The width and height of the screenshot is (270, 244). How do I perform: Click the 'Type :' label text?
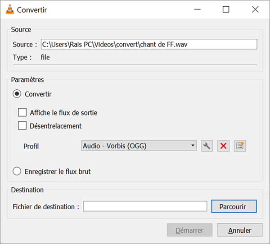point(22,57)
